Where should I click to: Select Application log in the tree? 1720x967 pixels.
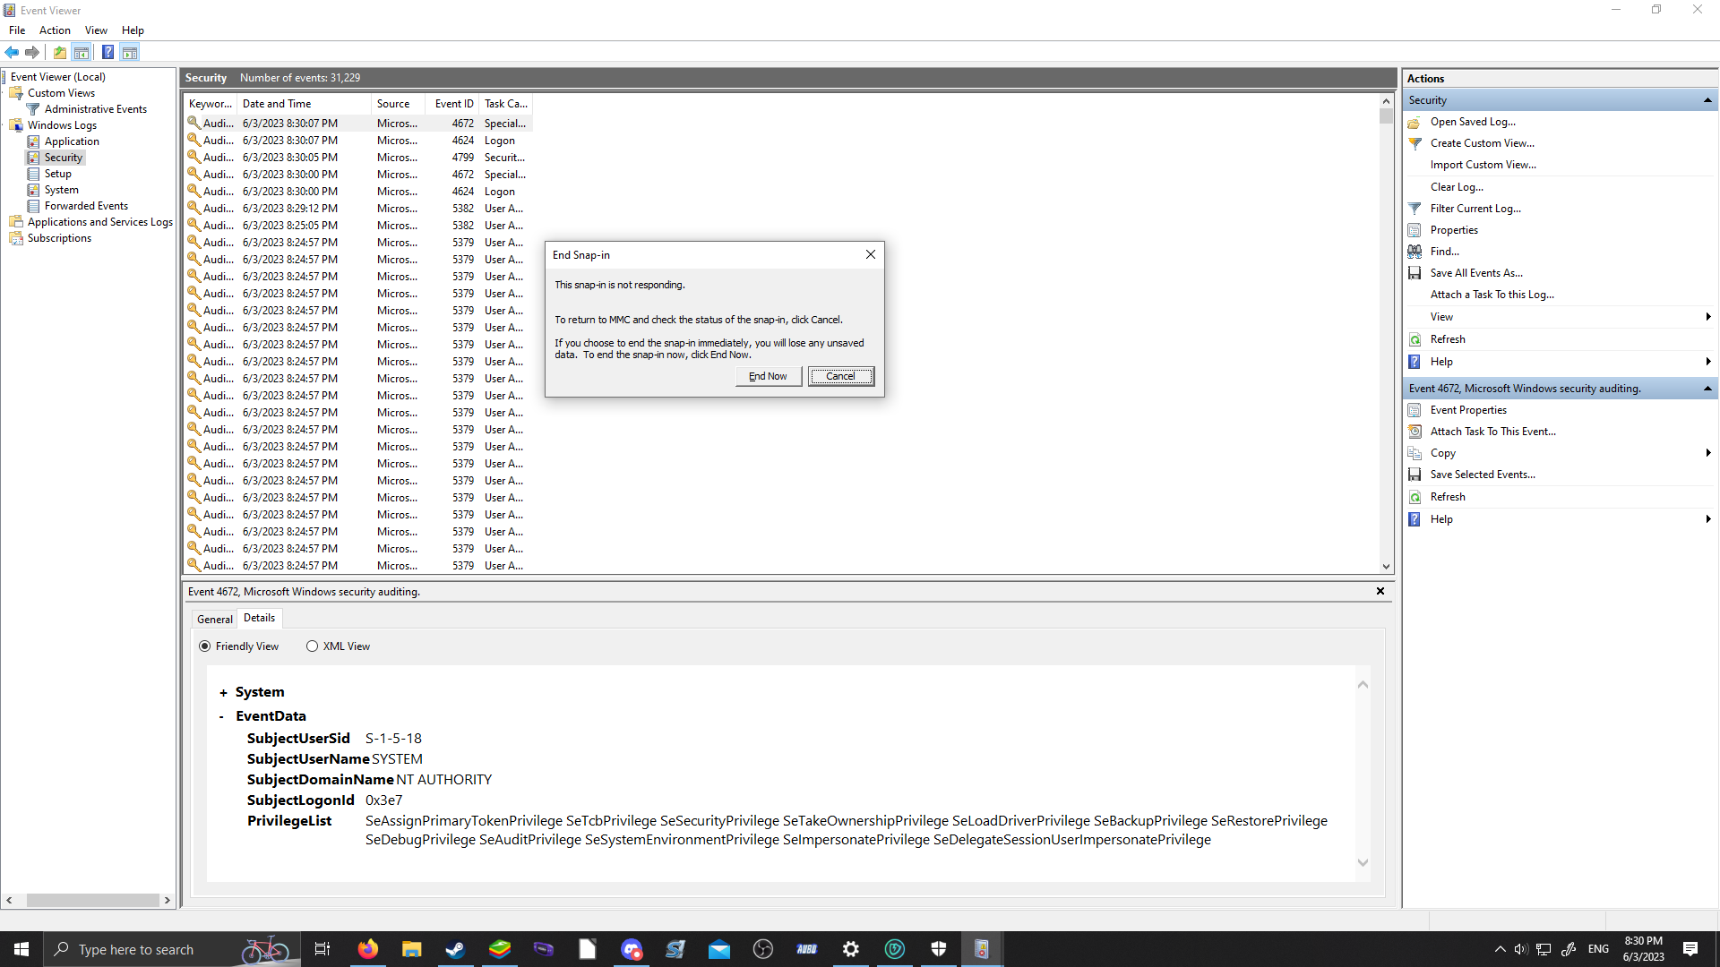click(x=72, y=141)
